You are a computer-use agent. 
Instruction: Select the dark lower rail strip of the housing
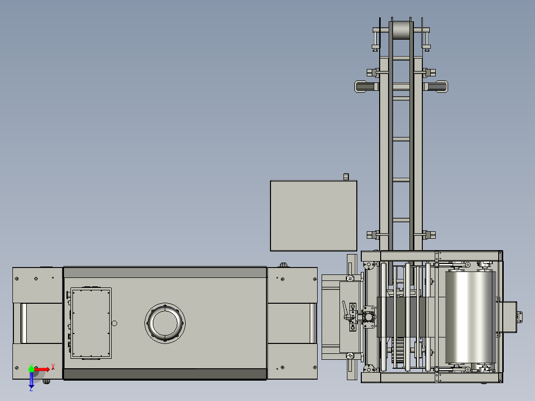[x=165, y=374]
